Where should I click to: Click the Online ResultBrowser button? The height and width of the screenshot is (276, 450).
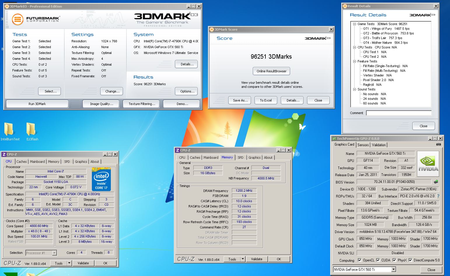coord(272,71)
